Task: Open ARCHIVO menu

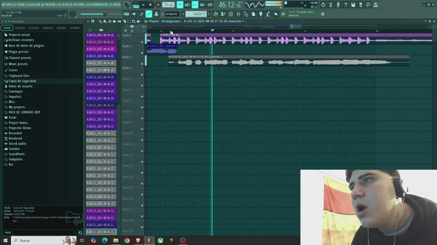Action: 8,5
